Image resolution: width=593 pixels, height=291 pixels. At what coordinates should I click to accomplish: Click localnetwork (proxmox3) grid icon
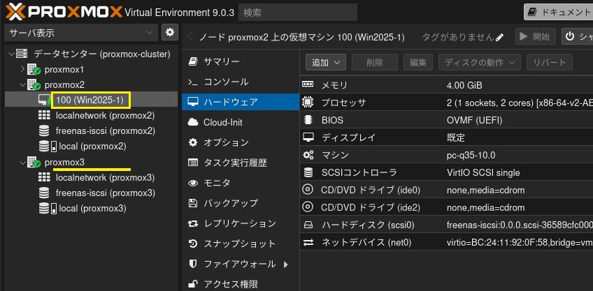tap(44, 177)
